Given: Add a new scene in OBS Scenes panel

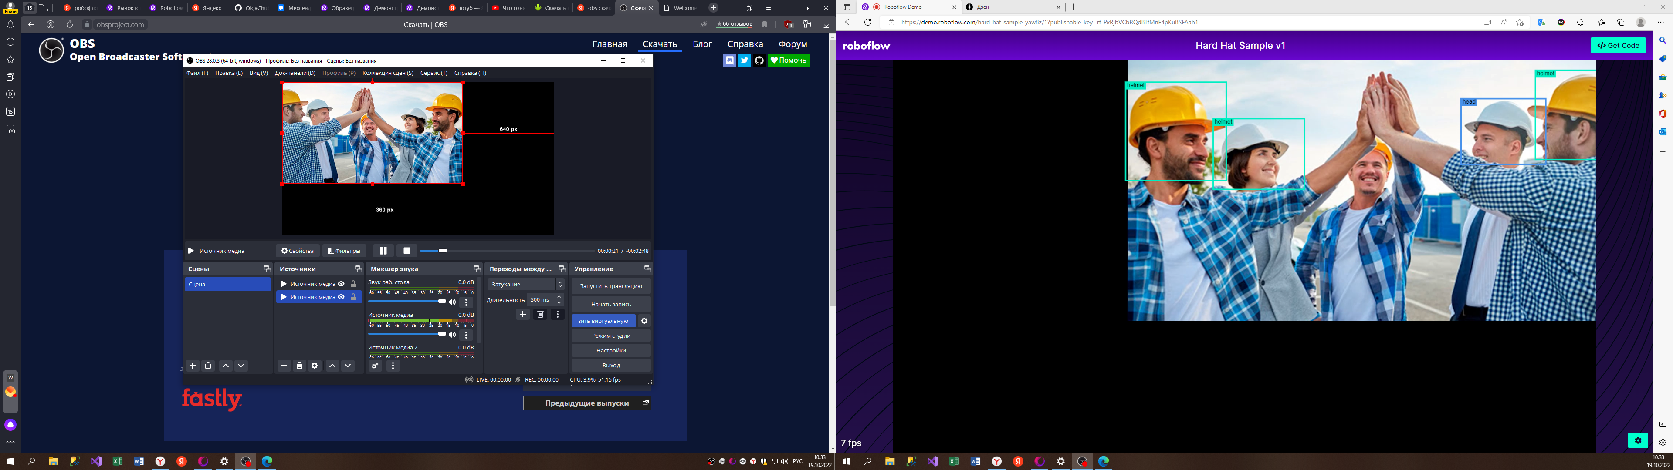Looking at the screenshot, I should pyautogui.click(x=192, y=366).
